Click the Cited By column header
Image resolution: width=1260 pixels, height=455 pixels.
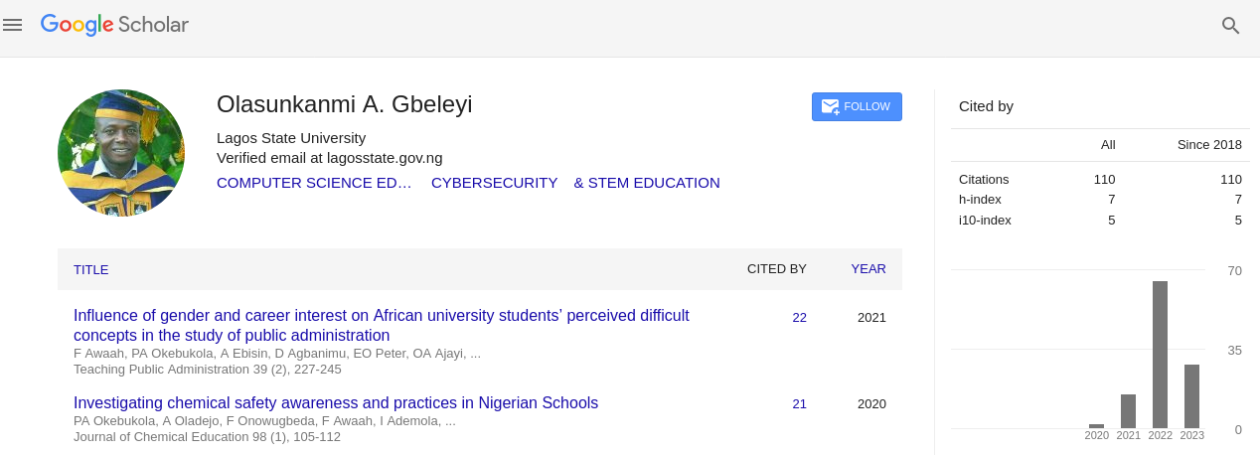click(x=776, y=268)
